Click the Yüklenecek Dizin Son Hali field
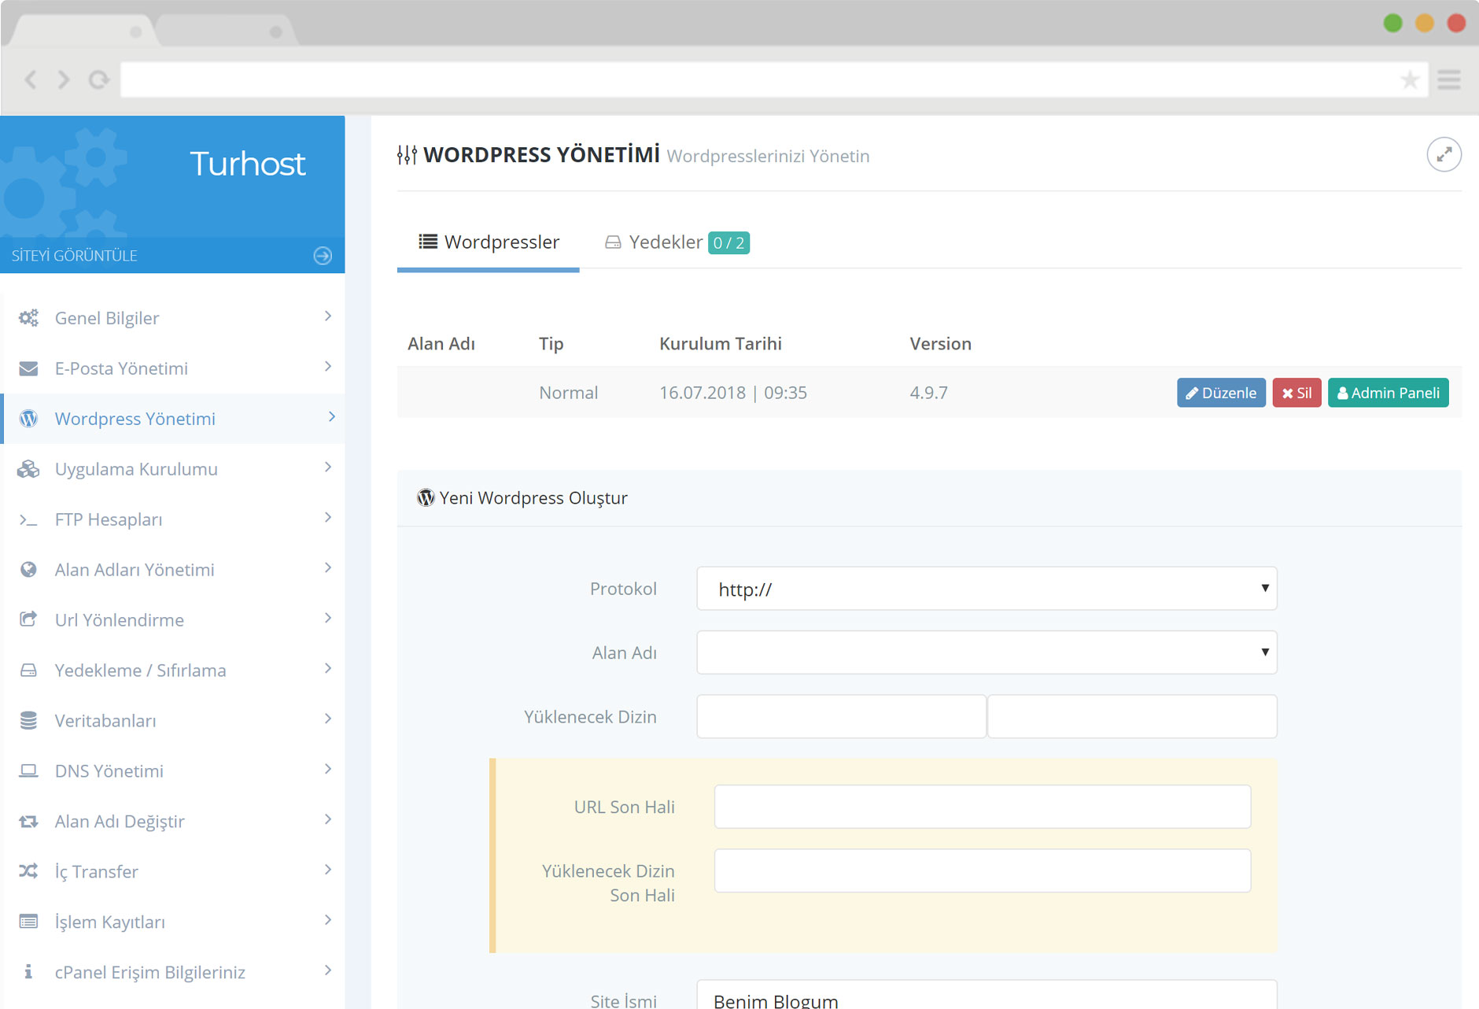The height and width of the screenshot is (1009, 1479). tap(983, 870)
